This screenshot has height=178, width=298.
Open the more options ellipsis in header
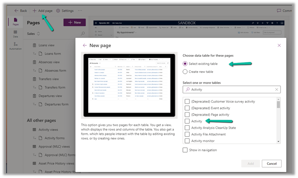pos(80,10)
